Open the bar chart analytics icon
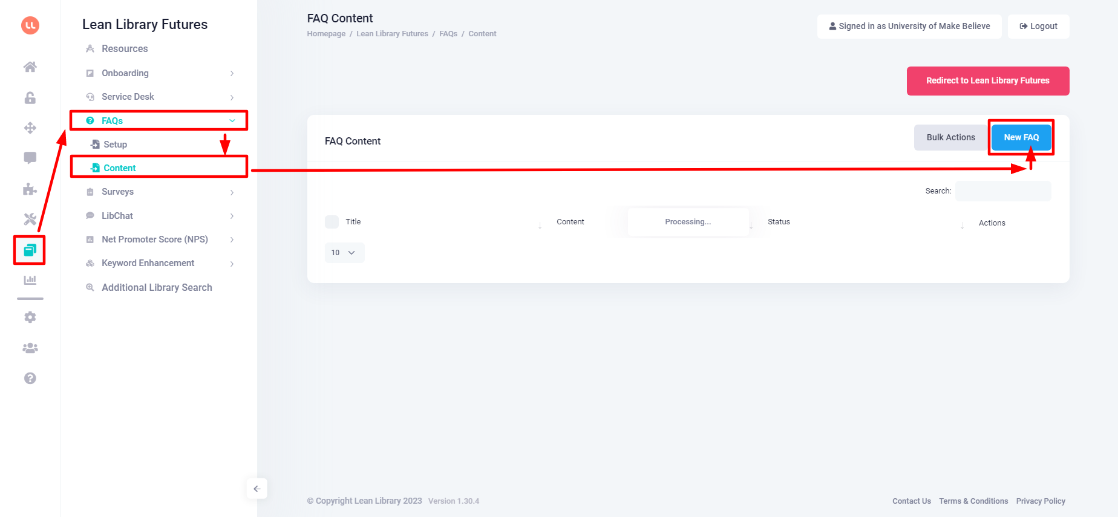 tap(30, 280)
